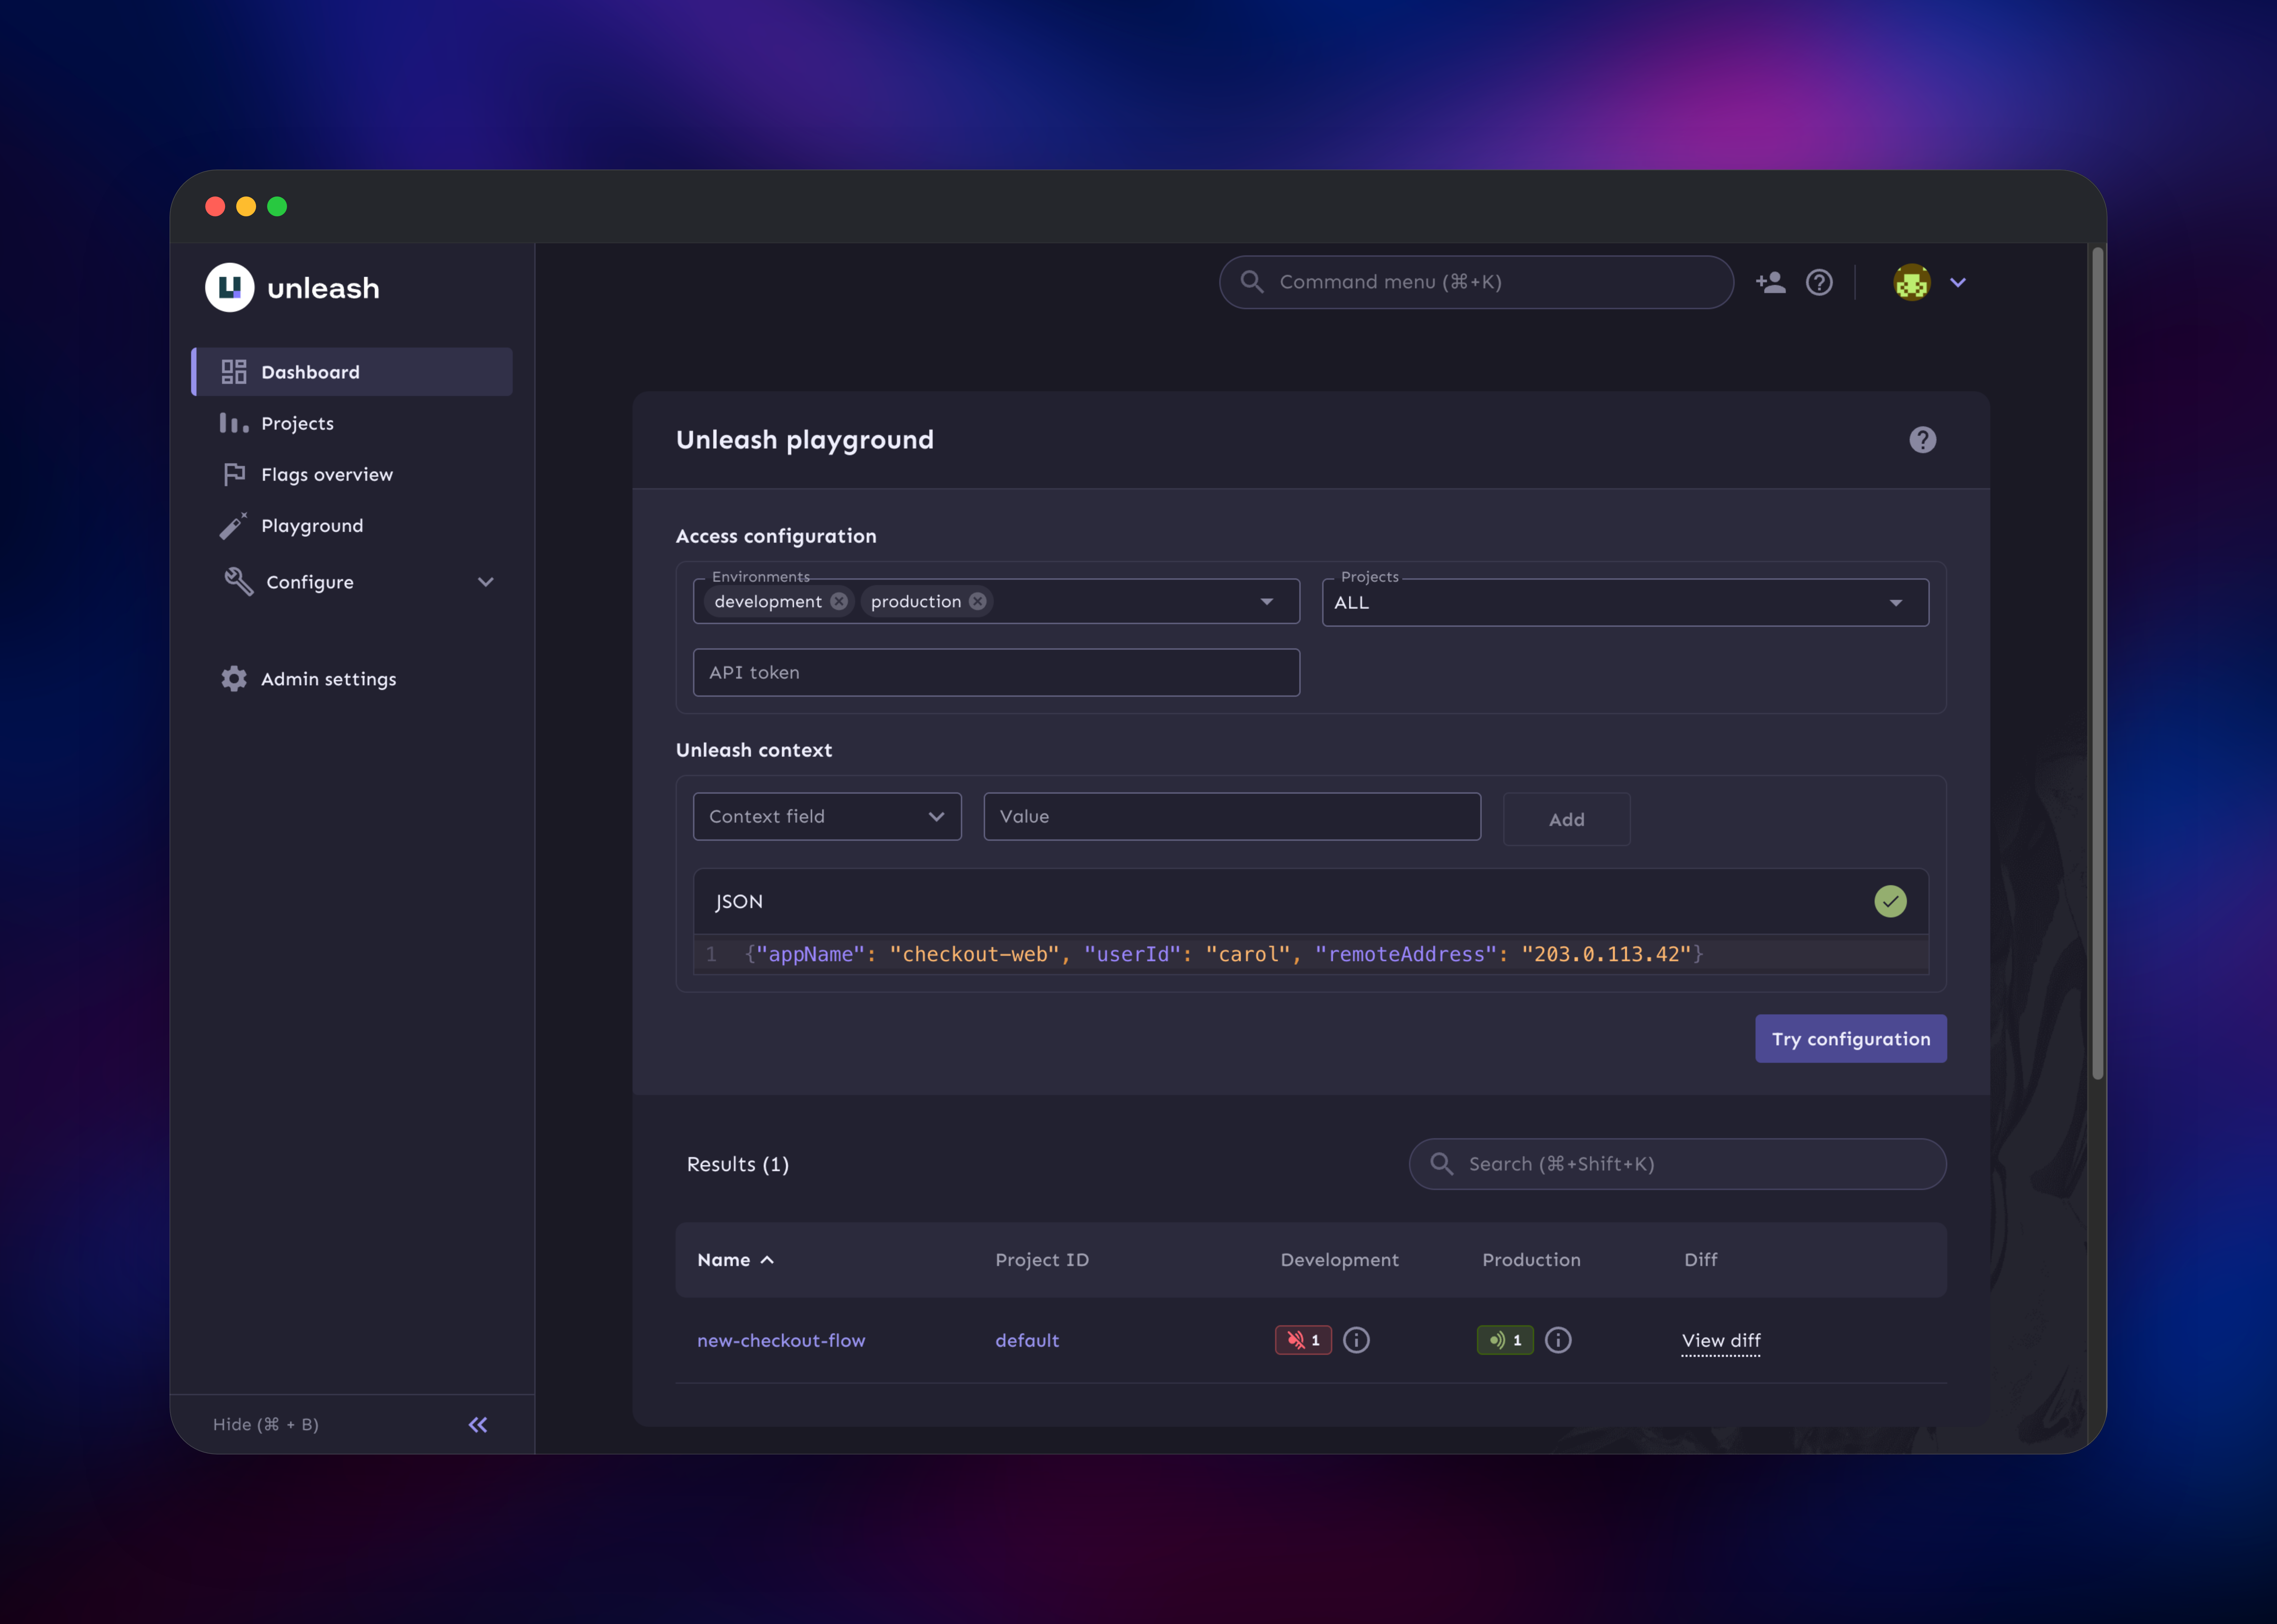The image size is (2277, 1624).
Task: Focus the Command menu search field
Action: pos(1476,282)
